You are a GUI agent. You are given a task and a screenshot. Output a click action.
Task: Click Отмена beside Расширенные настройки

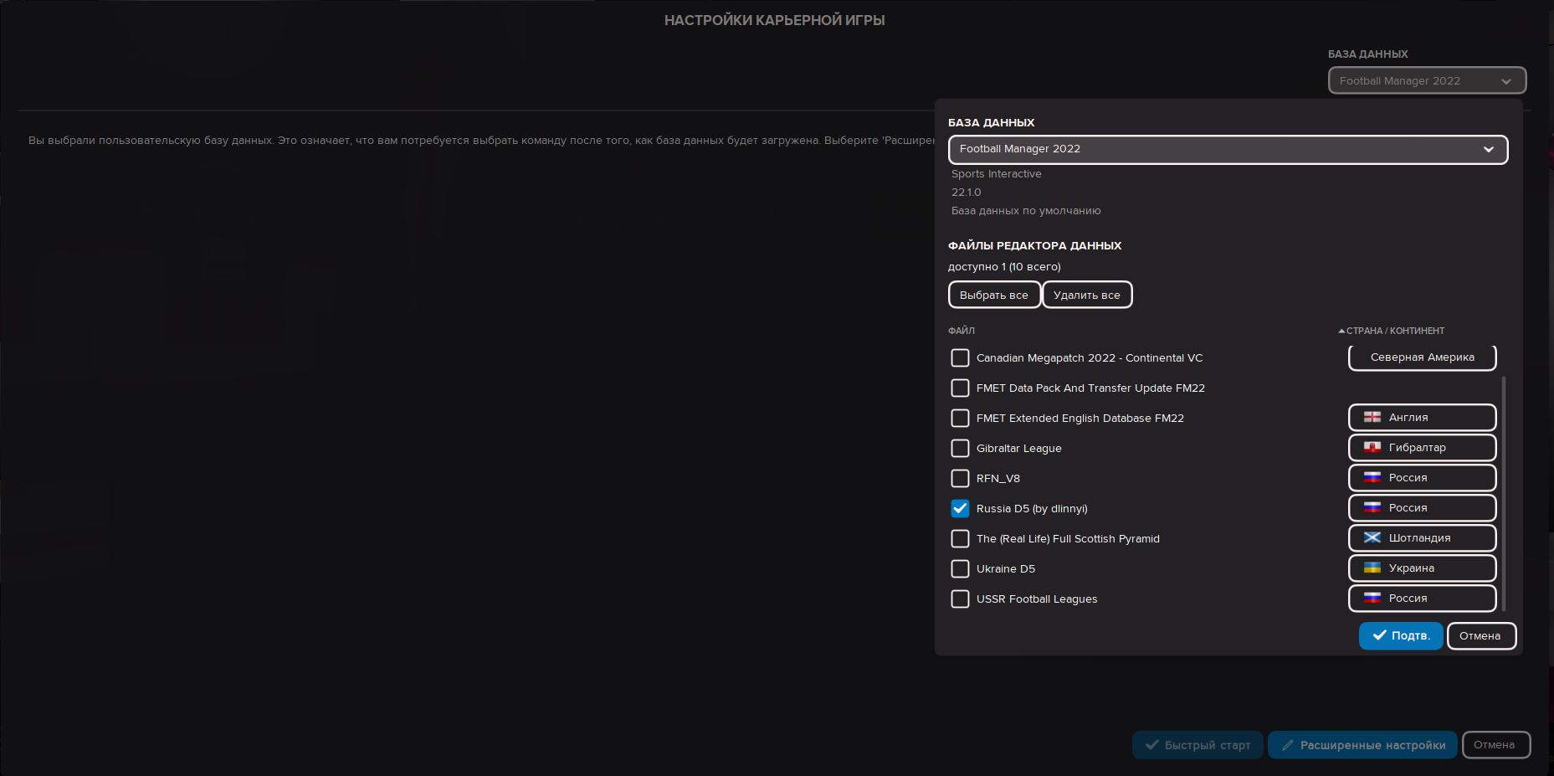pyautogui.click(x=1495, y=745)
